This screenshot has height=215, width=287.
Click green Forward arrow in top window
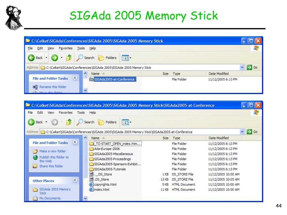55,58
